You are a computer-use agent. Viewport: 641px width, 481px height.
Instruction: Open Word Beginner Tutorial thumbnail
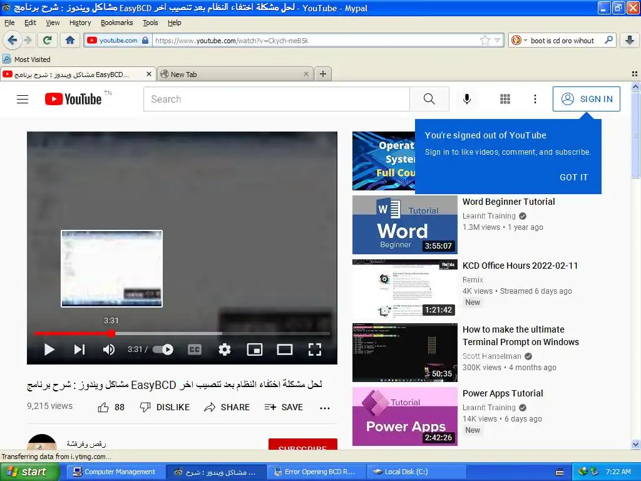coord(405,225)
